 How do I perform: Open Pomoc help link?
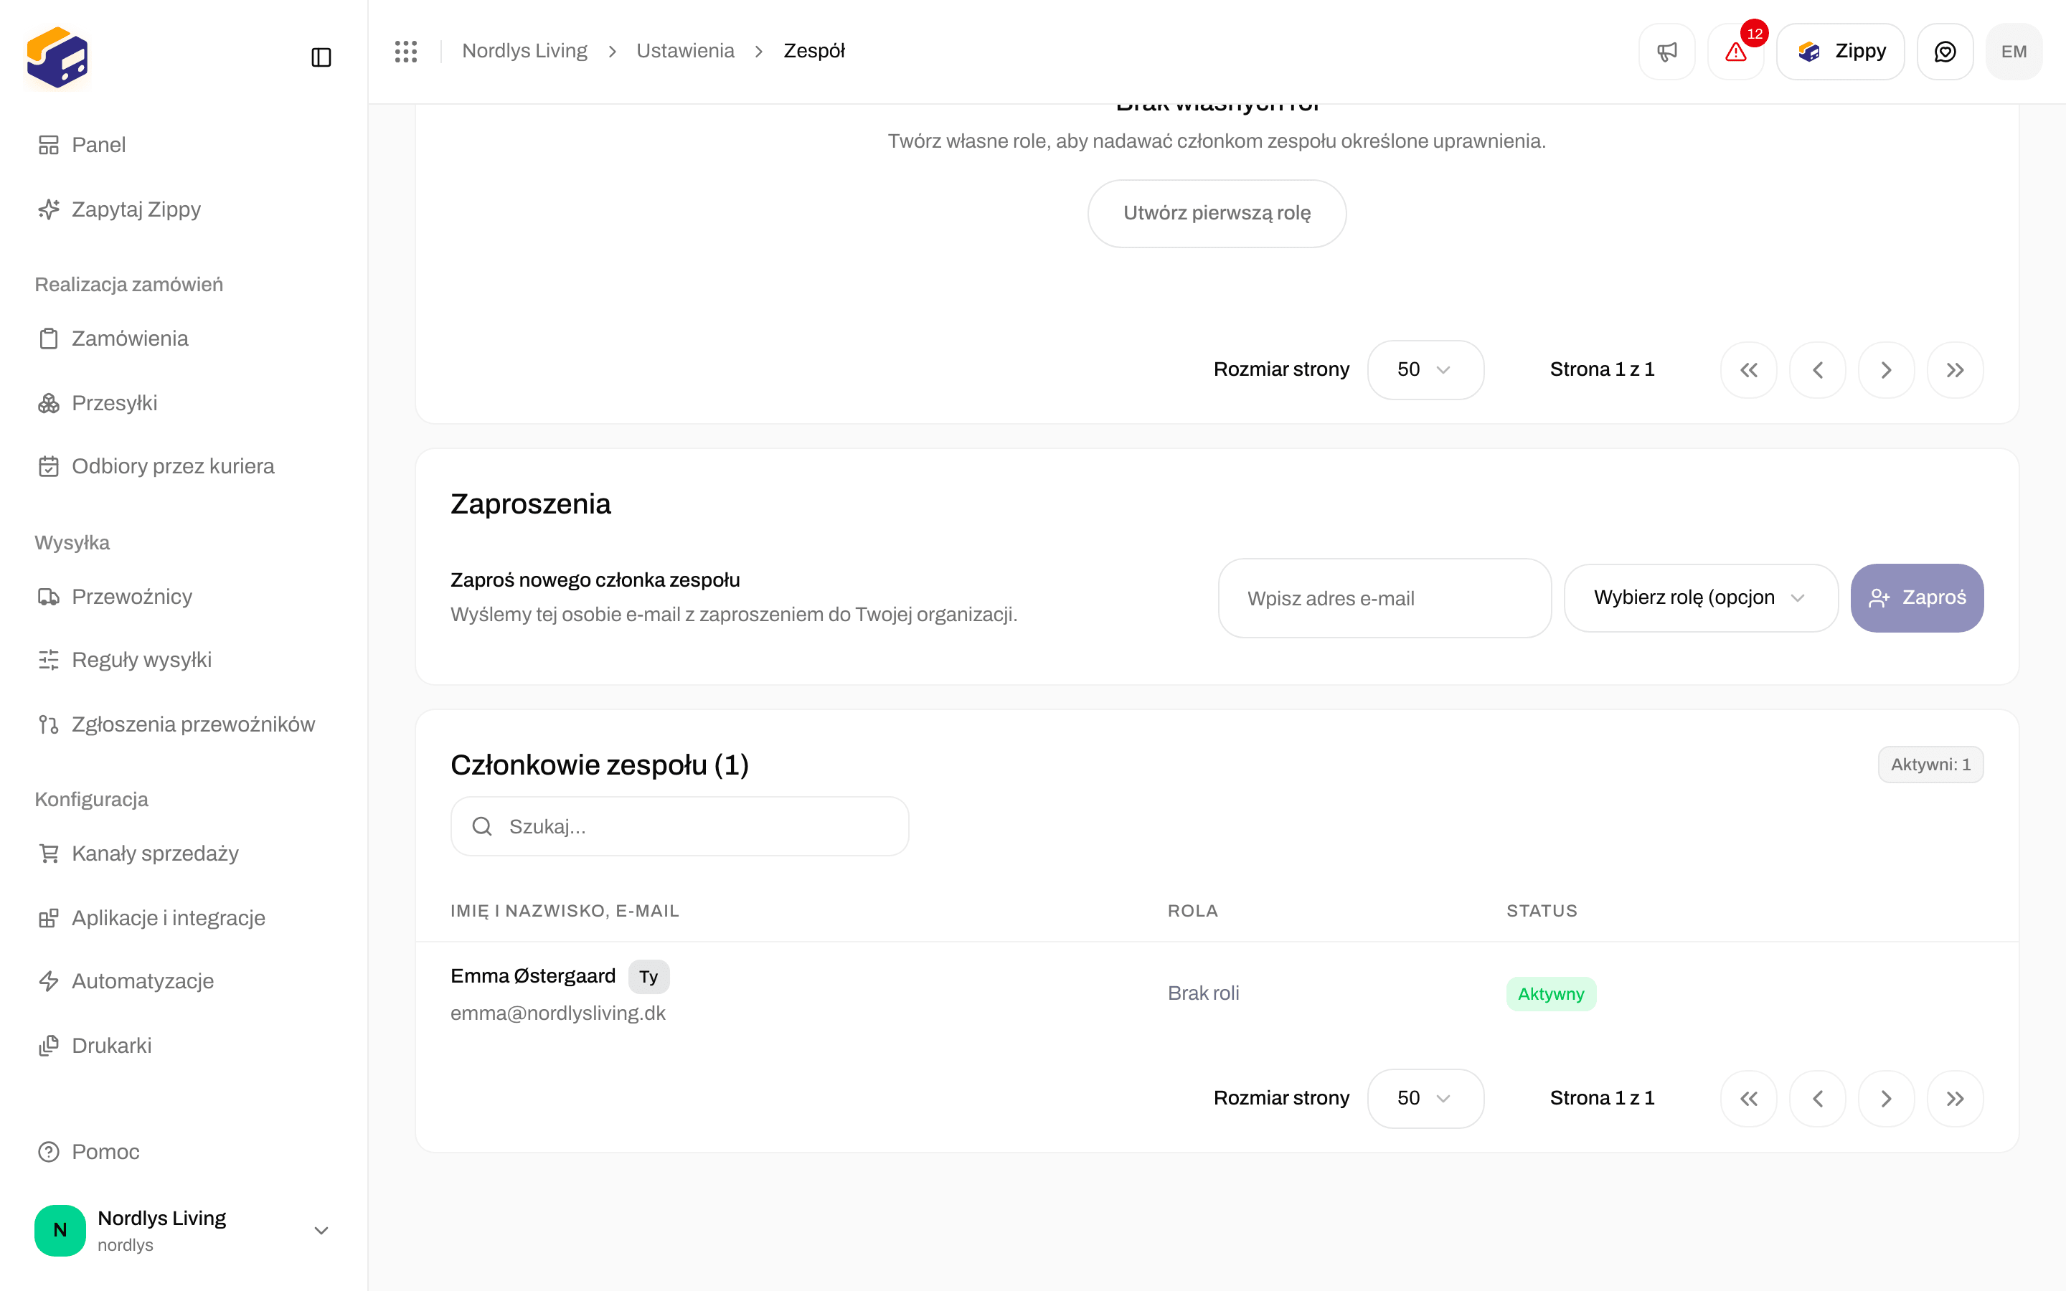click(184, 1152)
